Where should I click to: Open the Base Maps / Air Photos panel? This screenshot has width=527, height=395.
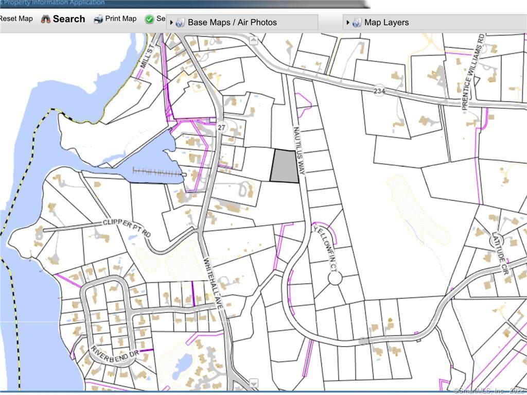coord(232,23)
